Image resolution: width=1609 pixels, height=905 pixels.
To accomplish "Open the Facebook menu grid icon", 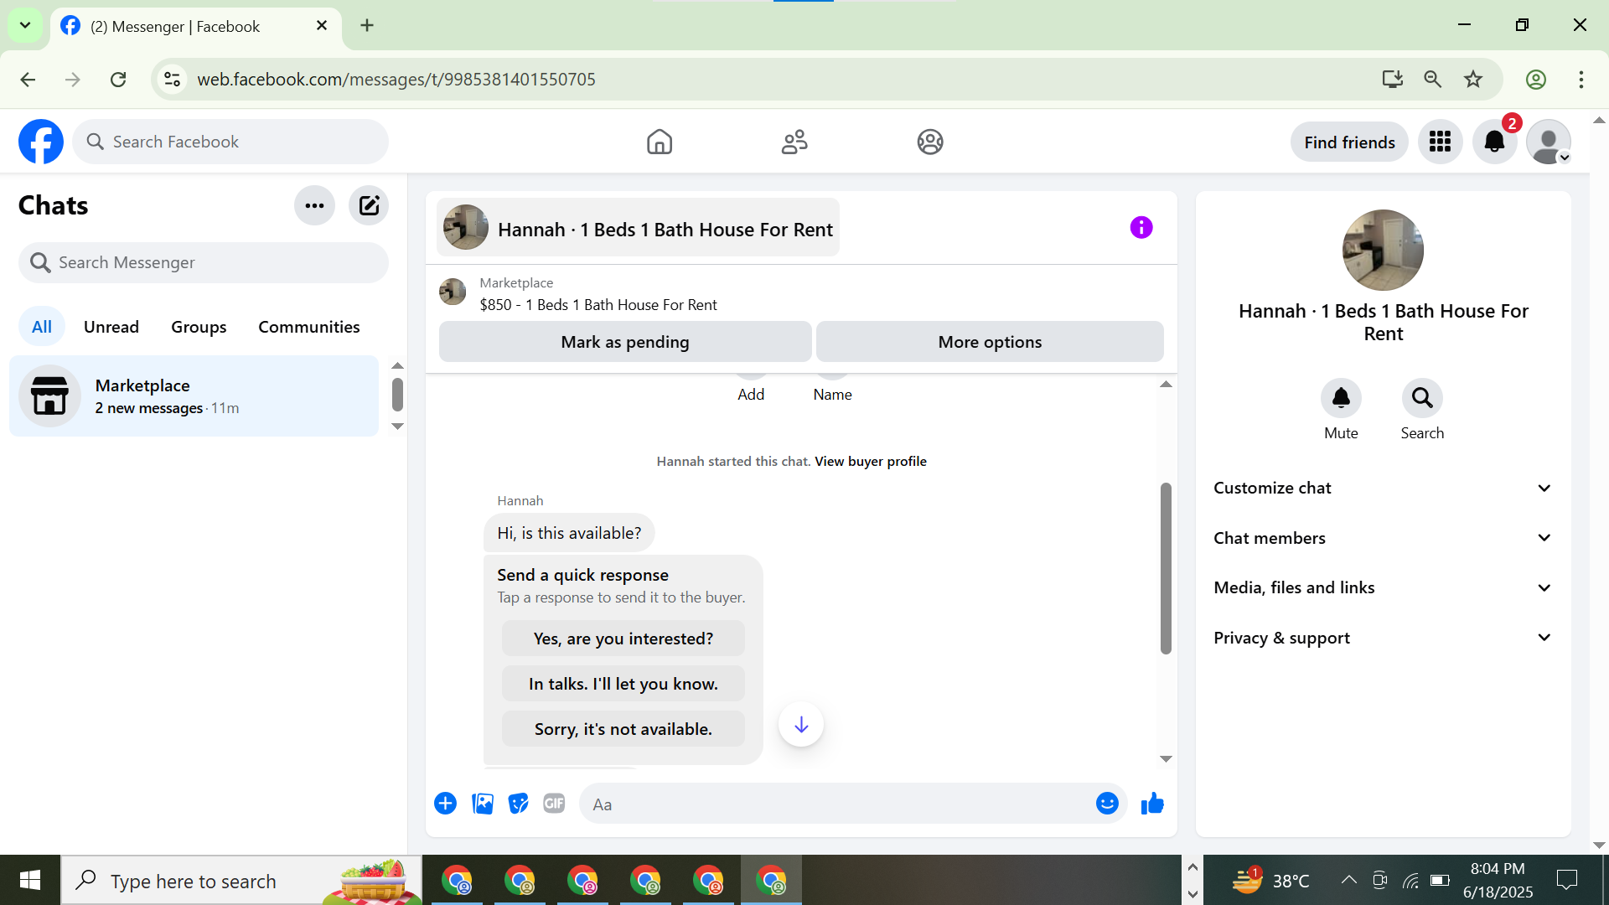I will [1440, 142].
